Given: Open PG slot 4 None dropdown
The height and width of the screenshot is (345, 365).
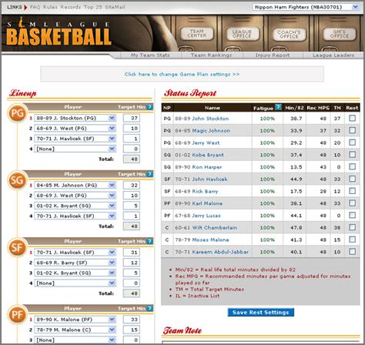Looking at the screenshot, I should pos(75,149).
